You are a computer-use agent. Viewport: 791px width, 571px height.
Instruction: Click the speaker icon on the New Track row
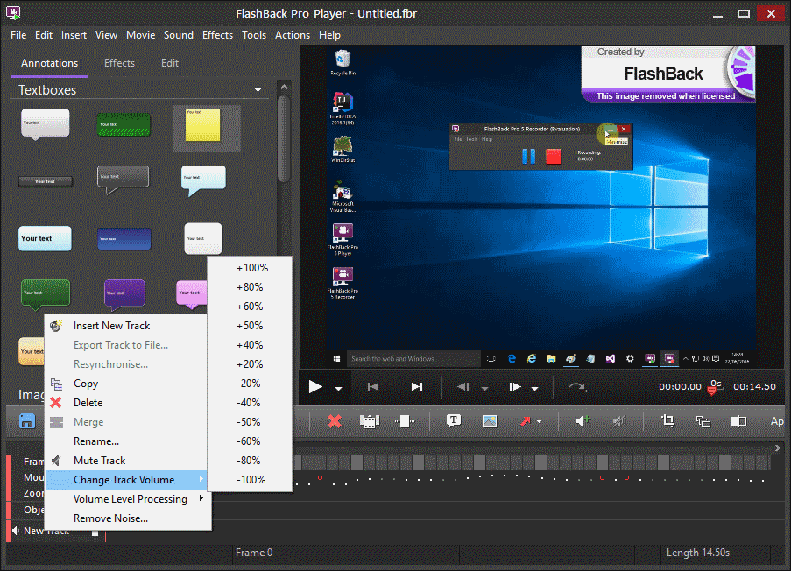16,531
